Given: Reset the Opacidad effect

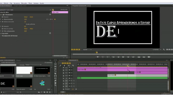Looking at the screenshot, I should pos(50,33).
